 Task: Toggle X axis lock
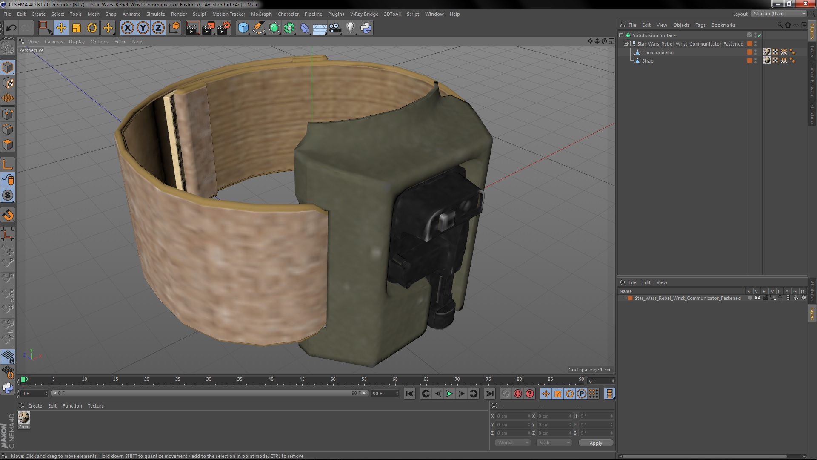(x=127, y=28)
